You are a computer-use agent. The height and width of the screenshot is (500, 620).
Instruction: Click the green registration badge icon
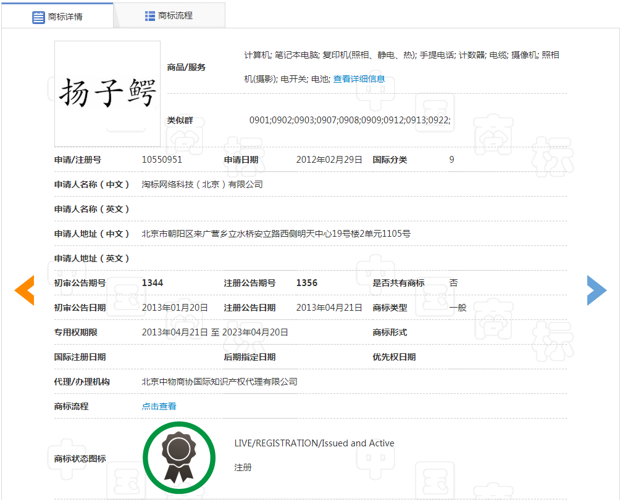point(179,457)
